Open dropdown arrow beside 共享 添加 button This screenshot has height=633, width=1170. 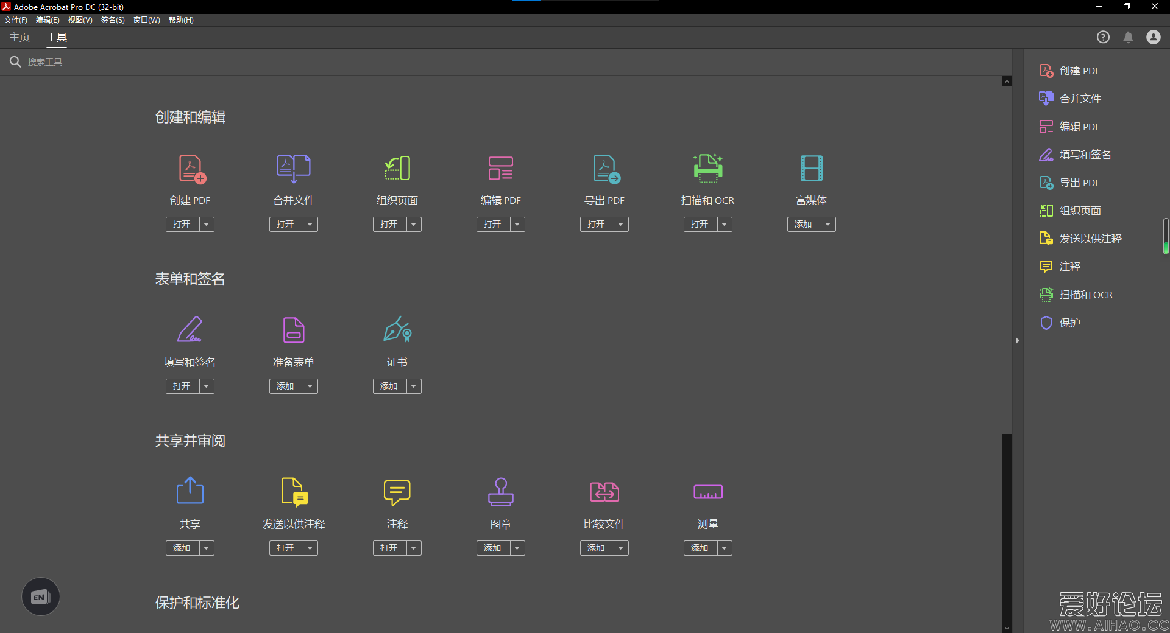pyautogui.click(x=207, y=548)
